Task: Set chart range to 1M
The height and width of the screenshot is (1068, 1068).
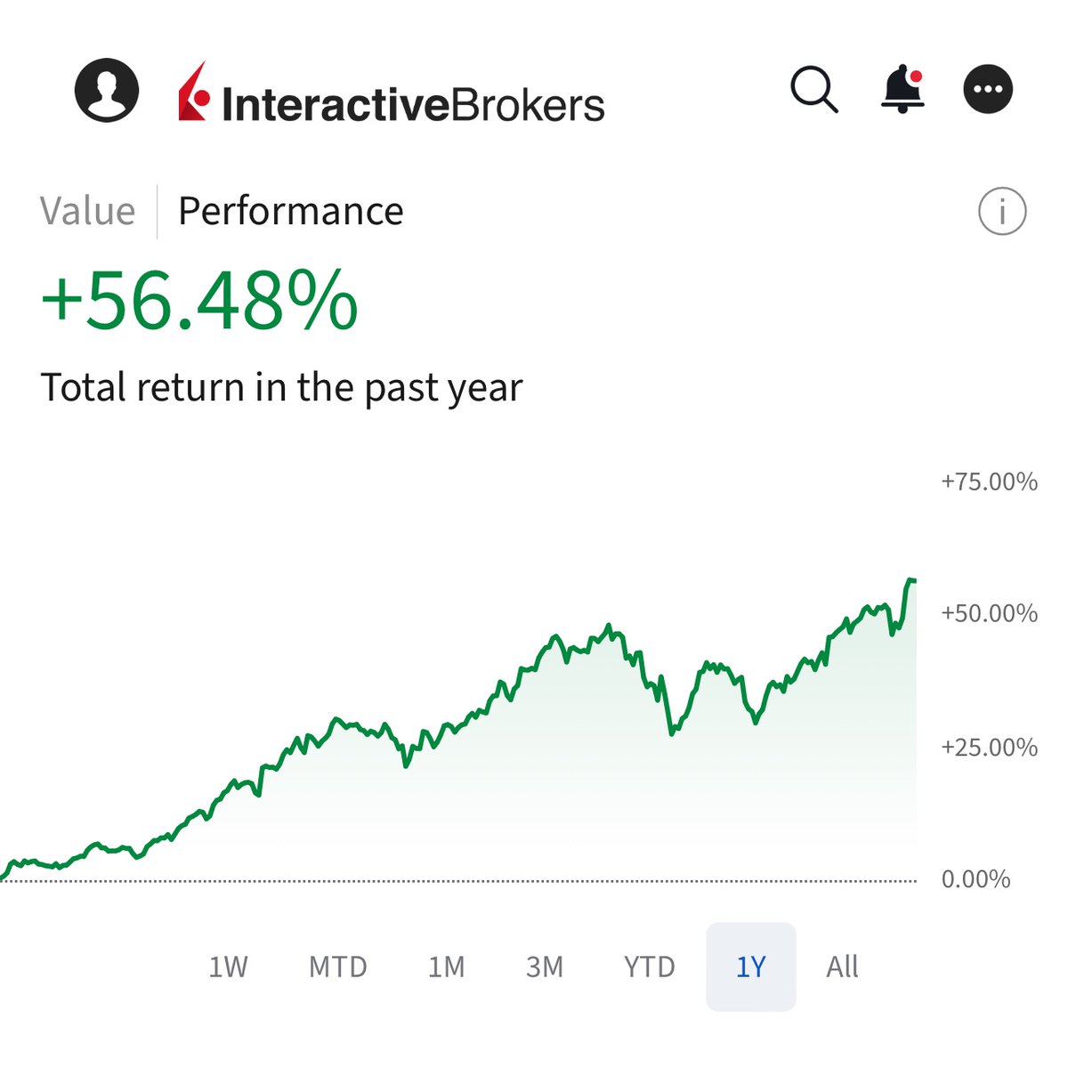Action: (446, 967)
